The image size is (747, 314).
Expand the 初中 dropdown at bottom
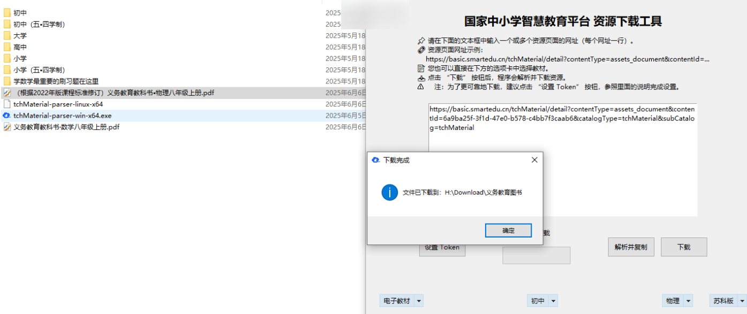point(553,301)
